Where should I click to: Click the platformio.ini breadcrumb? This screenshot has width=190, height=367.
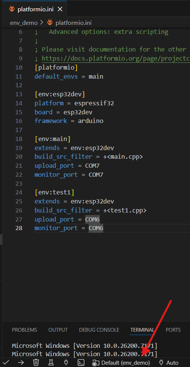click(73, 23)
